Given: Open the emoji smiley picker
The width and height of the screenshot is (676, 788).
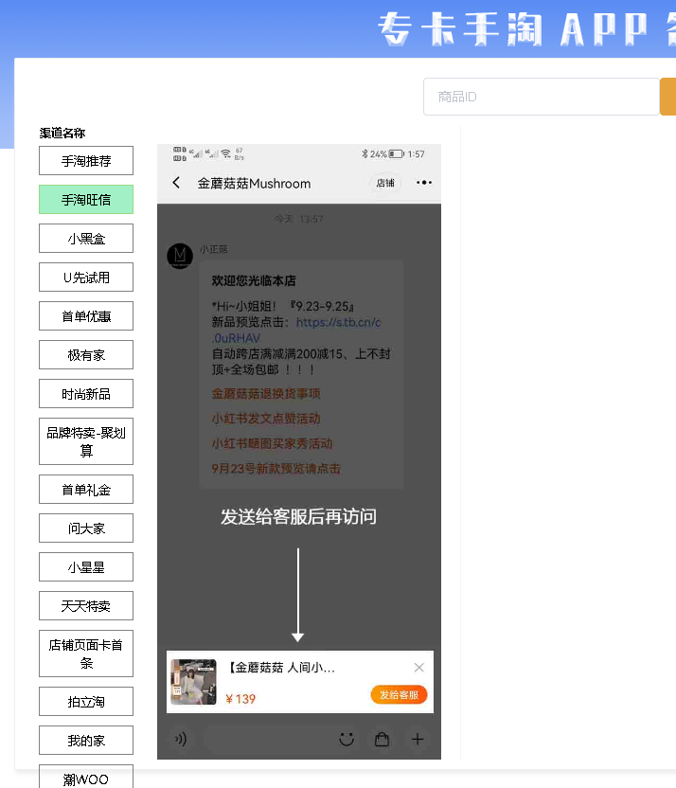Looking at the screenshot, I should 347,739.
